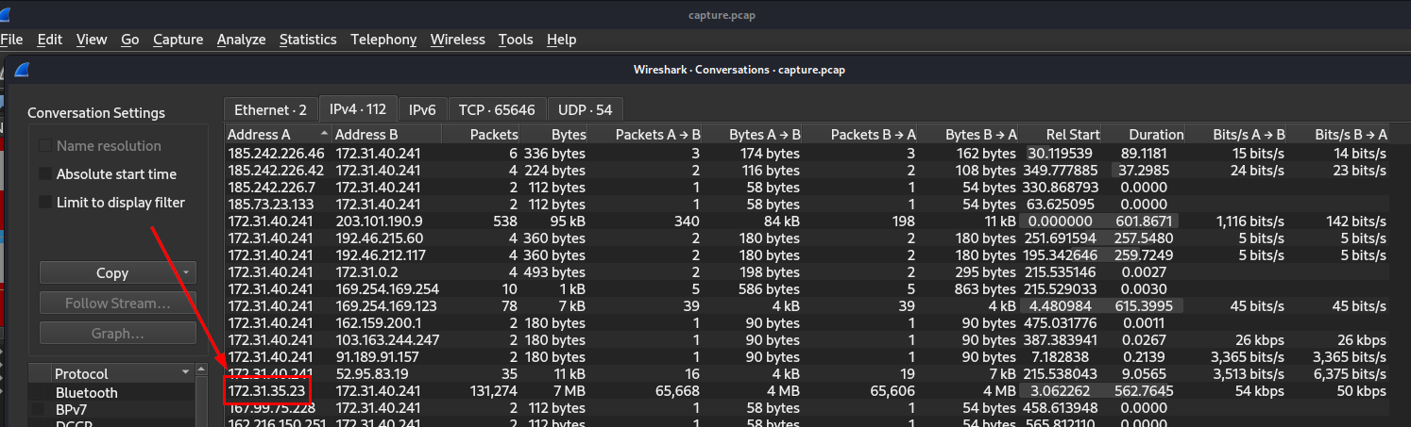Open the IPv6 conversations tab
This screenshot has width=1411, height=427.
point(421,109)
